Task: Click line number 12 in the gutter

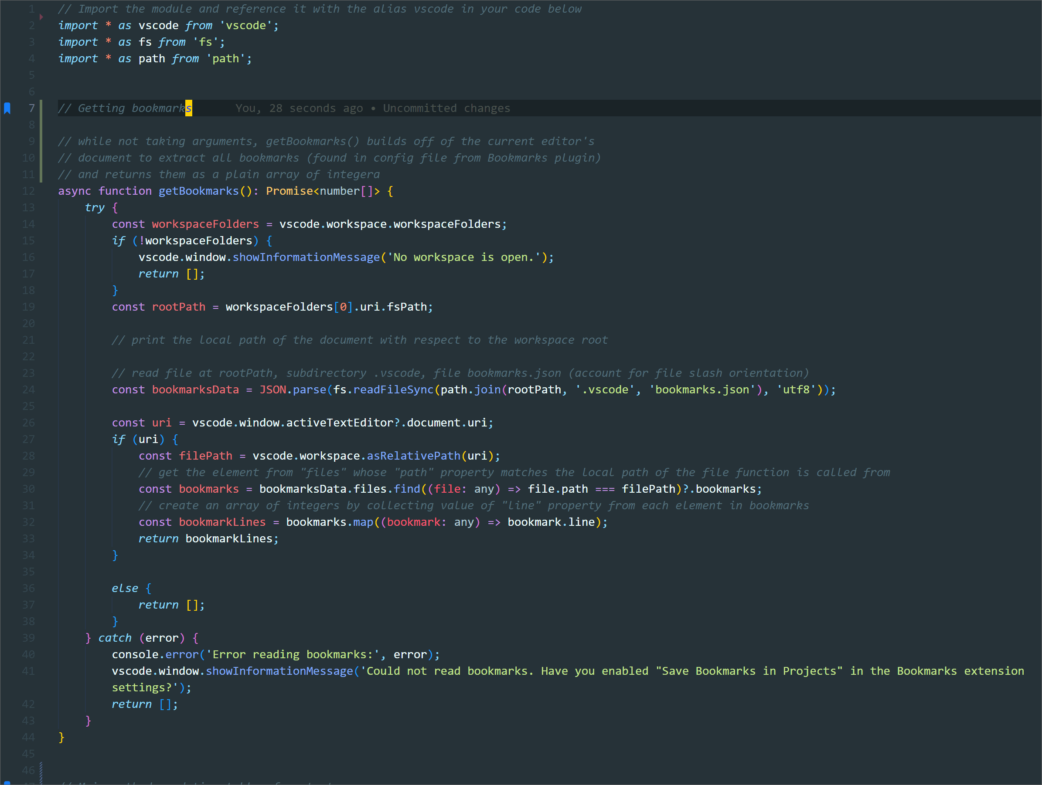Action: pyautogui.click(x=28, y=191)
